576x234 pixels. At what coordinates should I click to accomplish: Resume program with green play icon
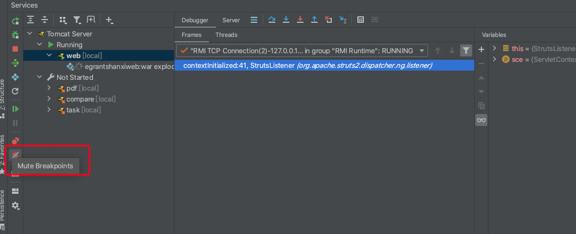pos(15,109)
